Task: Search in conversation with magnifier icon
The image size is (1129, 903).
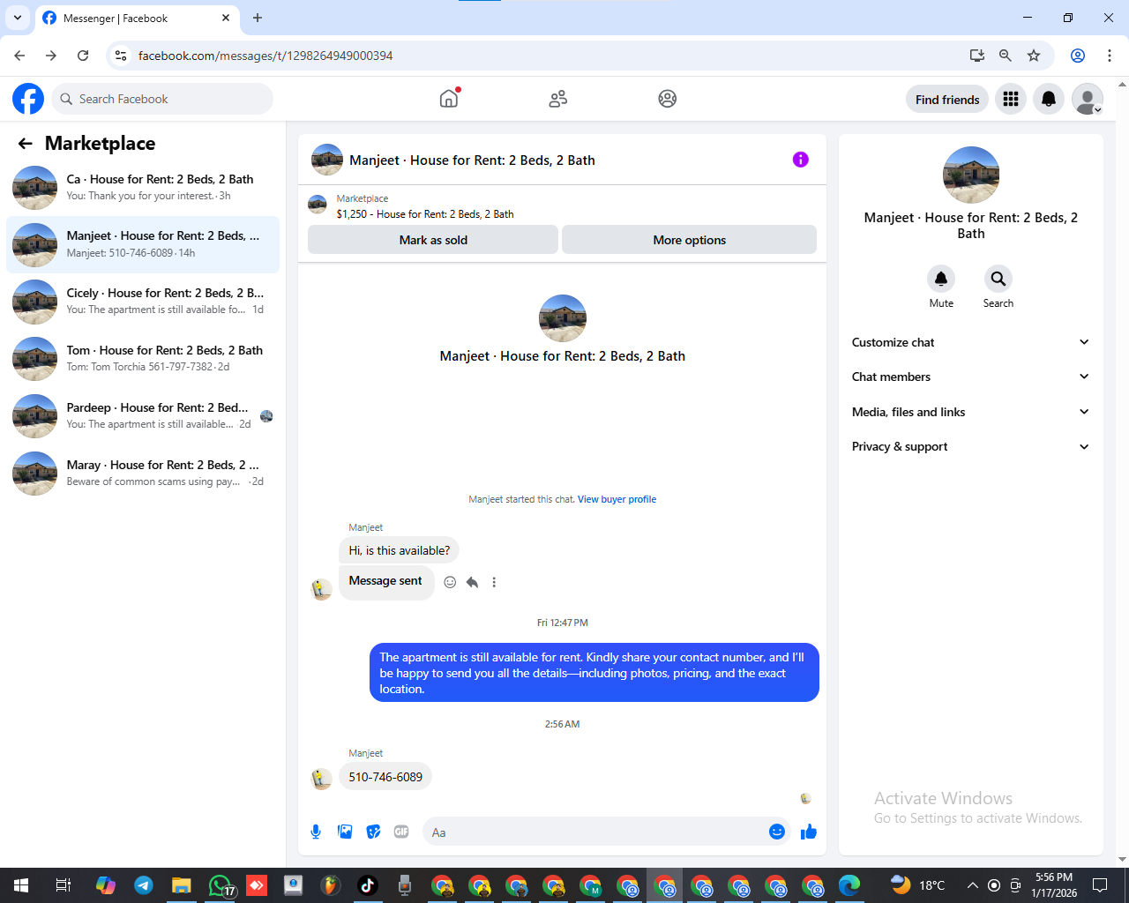Action: (998, 279)
